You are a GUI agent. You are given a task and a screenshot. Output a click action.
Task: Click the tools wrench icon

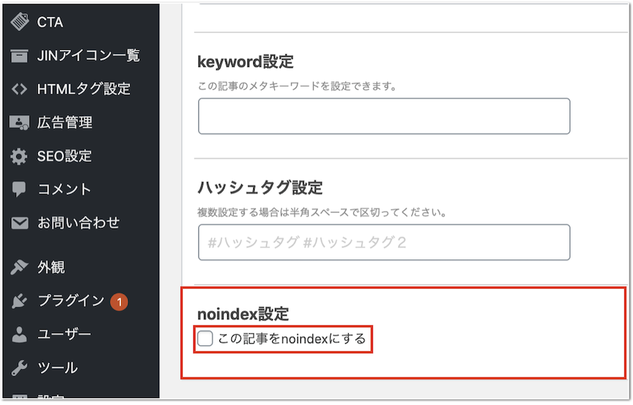click(x=19, y=368)
